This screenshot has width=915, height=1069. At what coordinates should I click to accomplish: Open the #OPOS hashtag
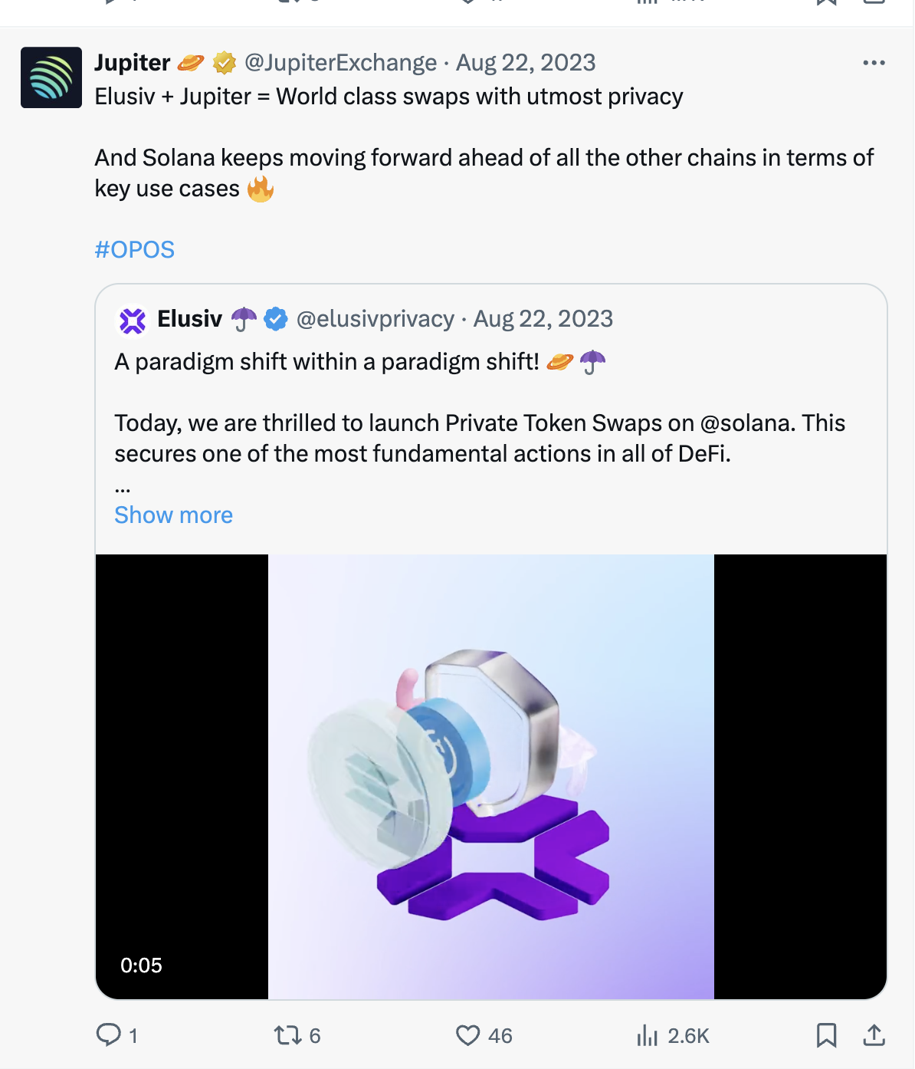[x=135, y=250]
